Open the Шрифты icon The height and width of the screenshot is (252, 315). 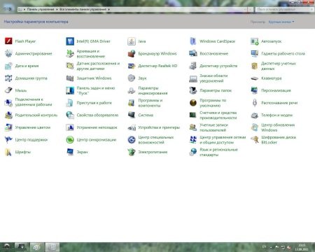point(8,152)
